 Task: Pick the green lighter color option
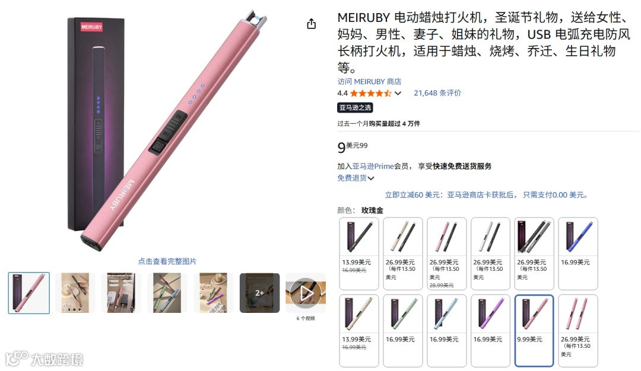pyautogui.click(x=402, y=331)
